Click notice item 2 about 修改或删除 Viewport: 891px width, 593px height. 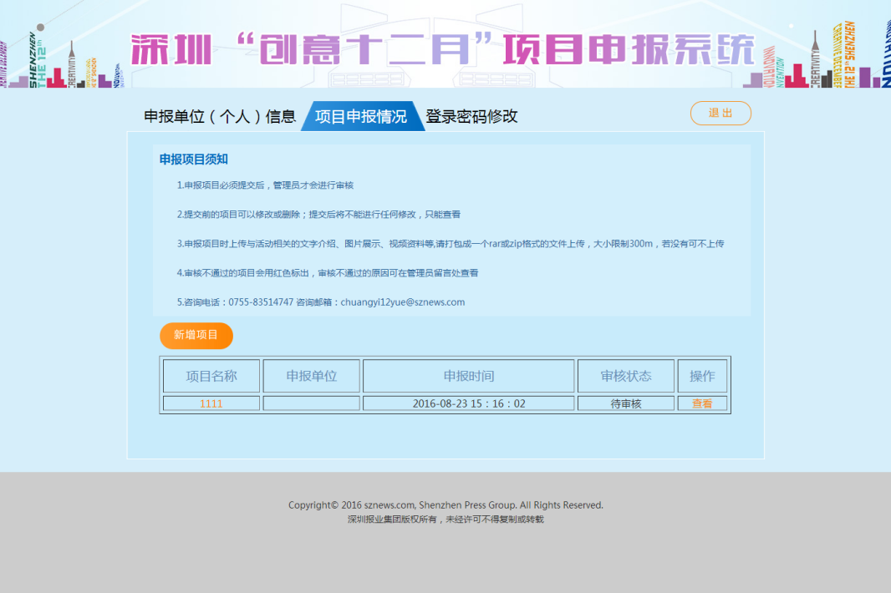pos(318,215)
